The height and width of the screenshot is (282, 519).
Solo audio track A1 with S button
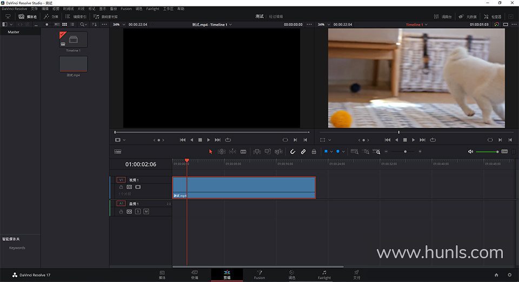(138, 212)
